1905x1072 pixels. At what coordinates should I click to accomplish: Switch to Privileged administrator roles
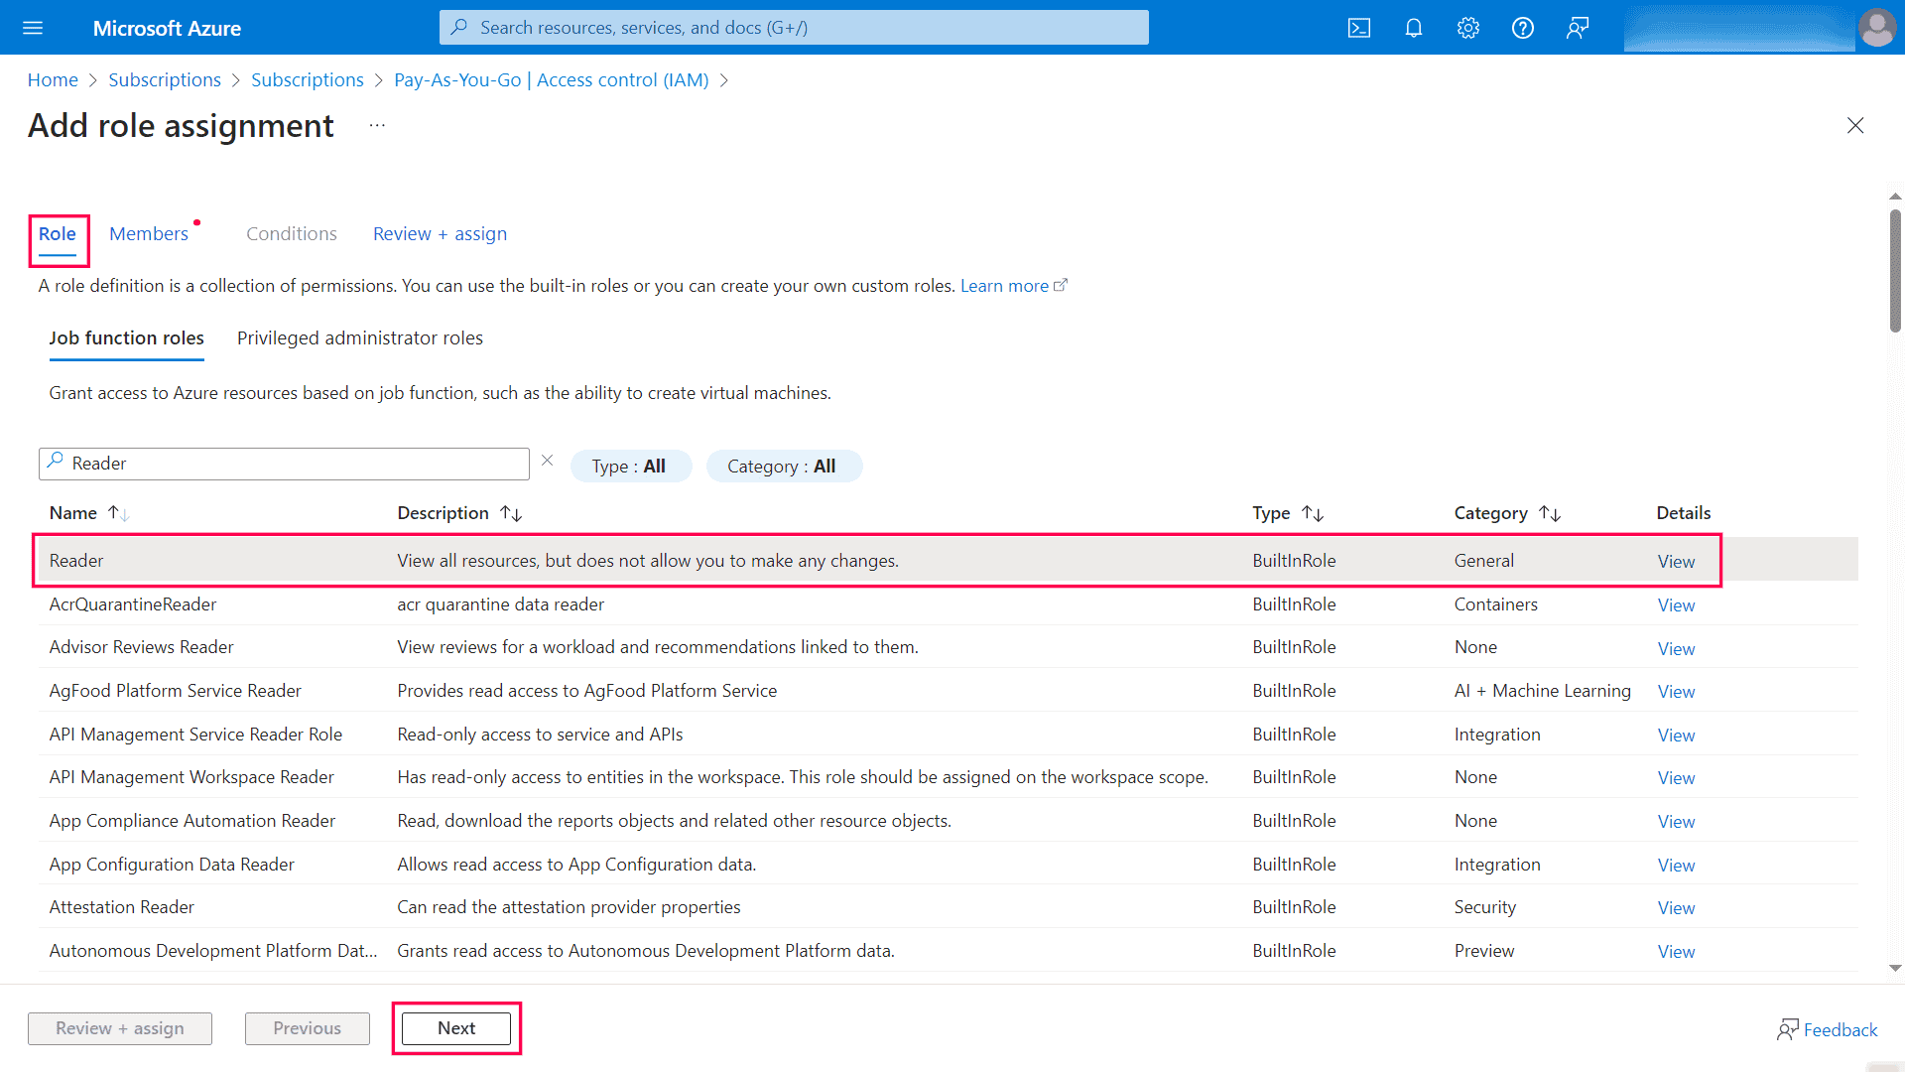click(359, 337)
